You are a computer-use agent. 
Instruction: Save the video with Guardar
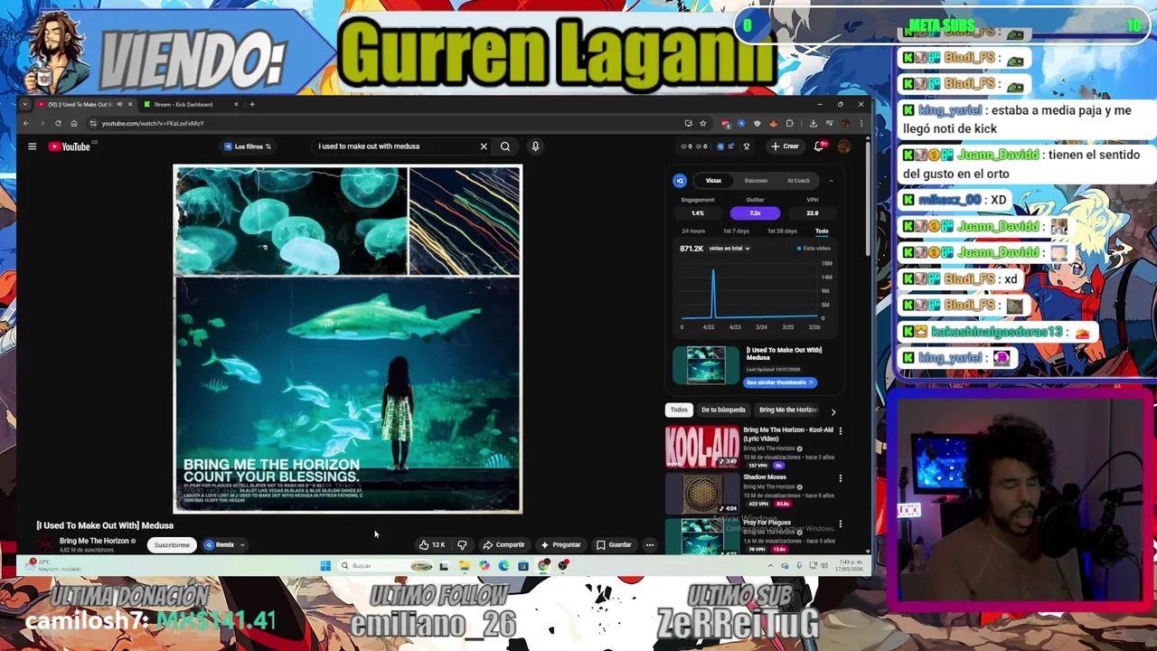(x=614, y=545)
